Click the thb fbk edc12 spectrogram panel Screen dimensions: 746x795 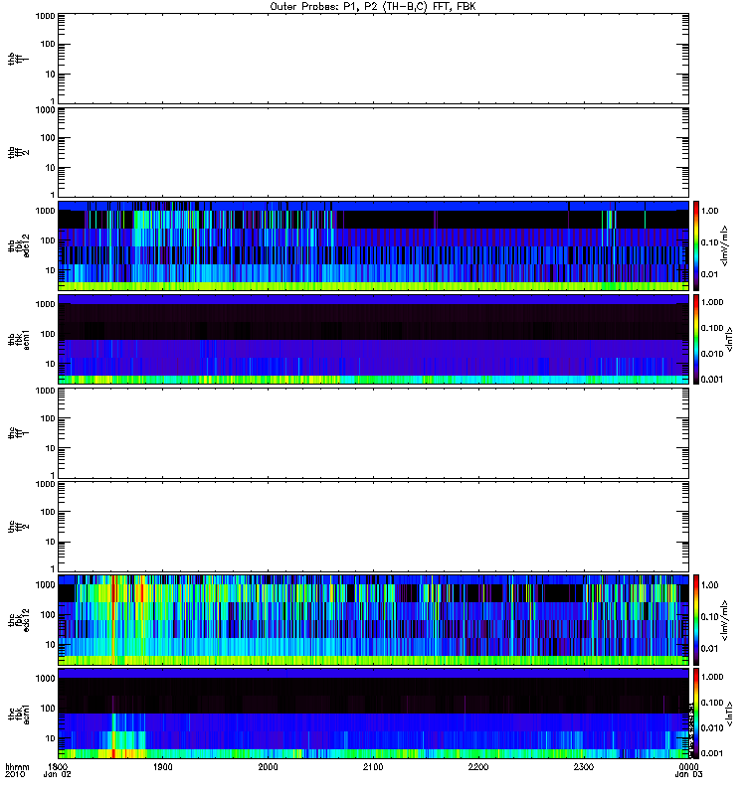tap(373, 245)
